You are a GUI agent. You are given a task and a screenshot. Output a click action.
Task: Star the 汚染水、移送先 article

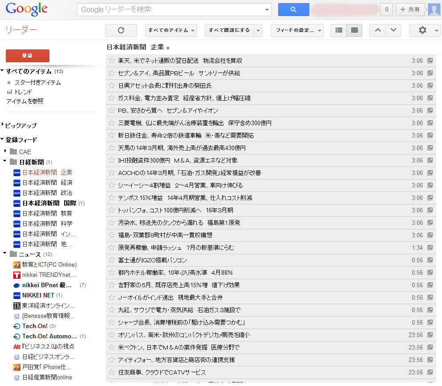[x=112, y=223]
